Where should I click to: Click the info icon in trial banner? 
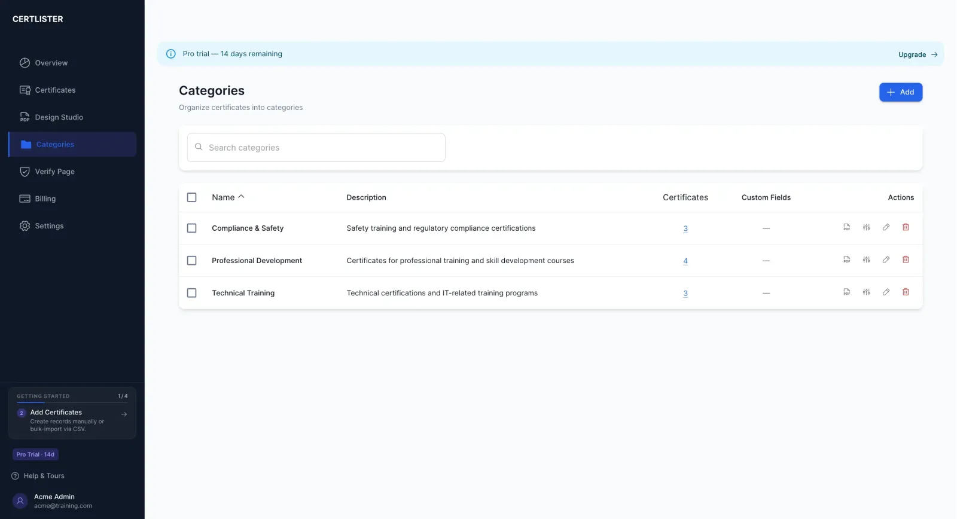click(170, 54)
